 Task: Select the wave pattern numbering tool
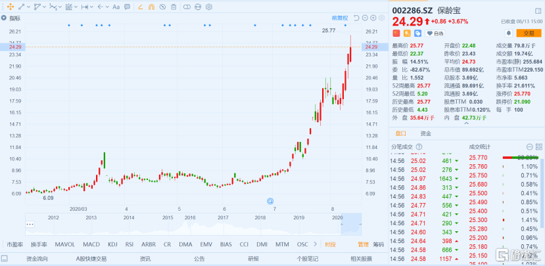[53, 7]
